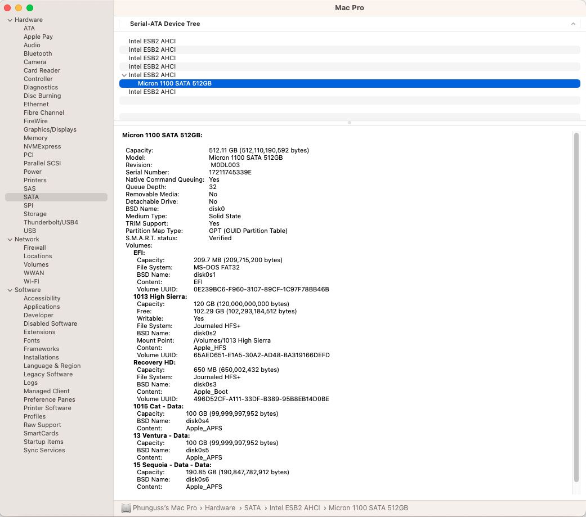Open Preference Panes in the sidebar
The height and width of the screenshot is (517, 586).
pyautogui.click(x=50, y=399)
